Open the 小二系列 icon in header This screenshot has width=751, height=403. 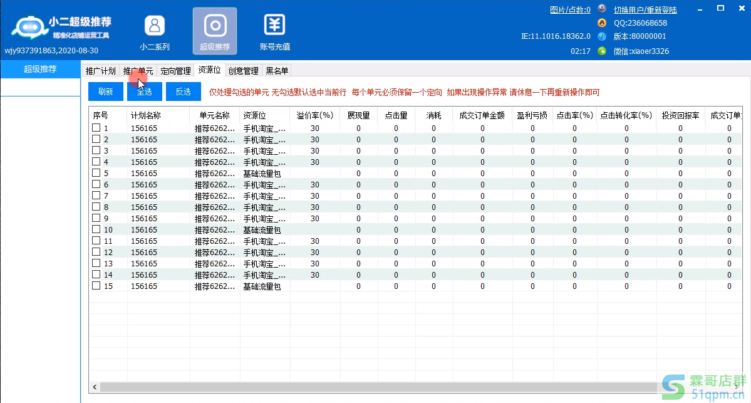point(154,26)
